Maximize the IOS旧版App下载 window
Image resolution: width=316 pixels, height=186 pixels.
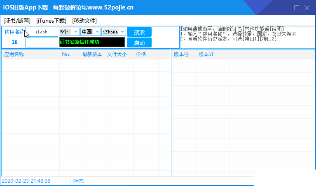pos(297,8)
